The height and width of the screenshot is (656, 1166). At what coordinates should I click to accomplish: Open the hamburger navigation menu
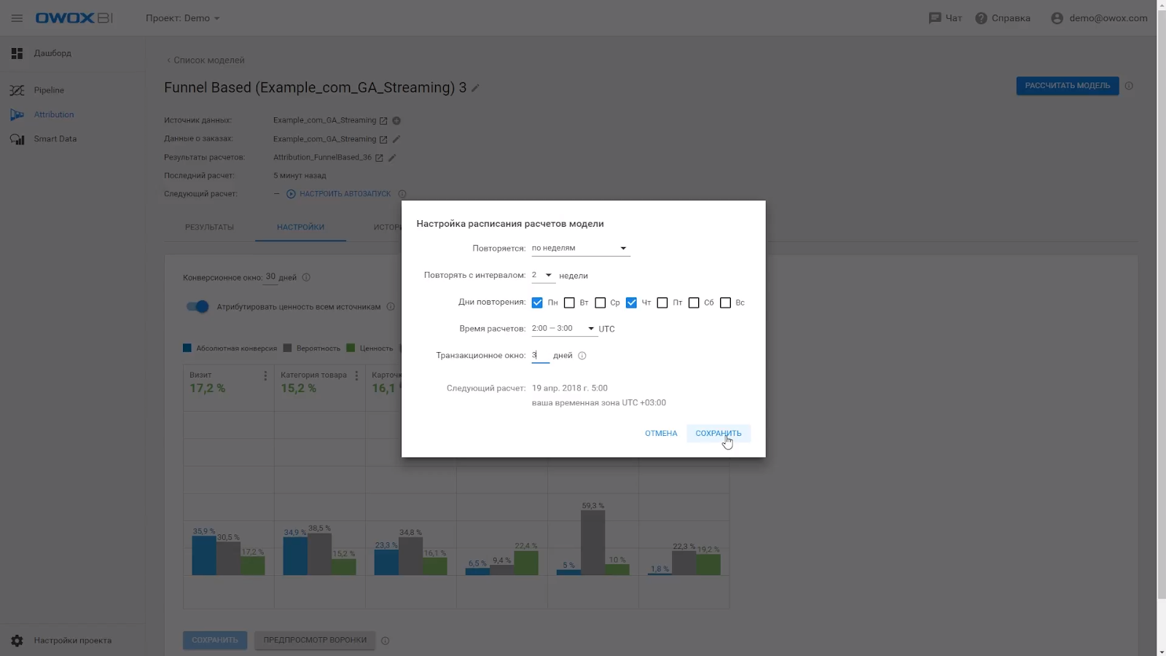coord(17,18)
